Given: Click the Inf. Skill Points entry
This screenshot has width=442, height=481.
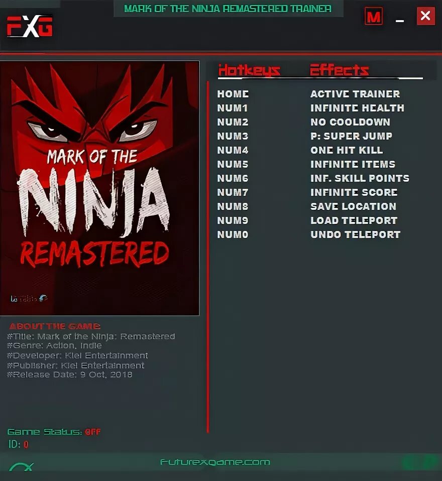Looking at the screenshot, I should click(x=360, y=178).
